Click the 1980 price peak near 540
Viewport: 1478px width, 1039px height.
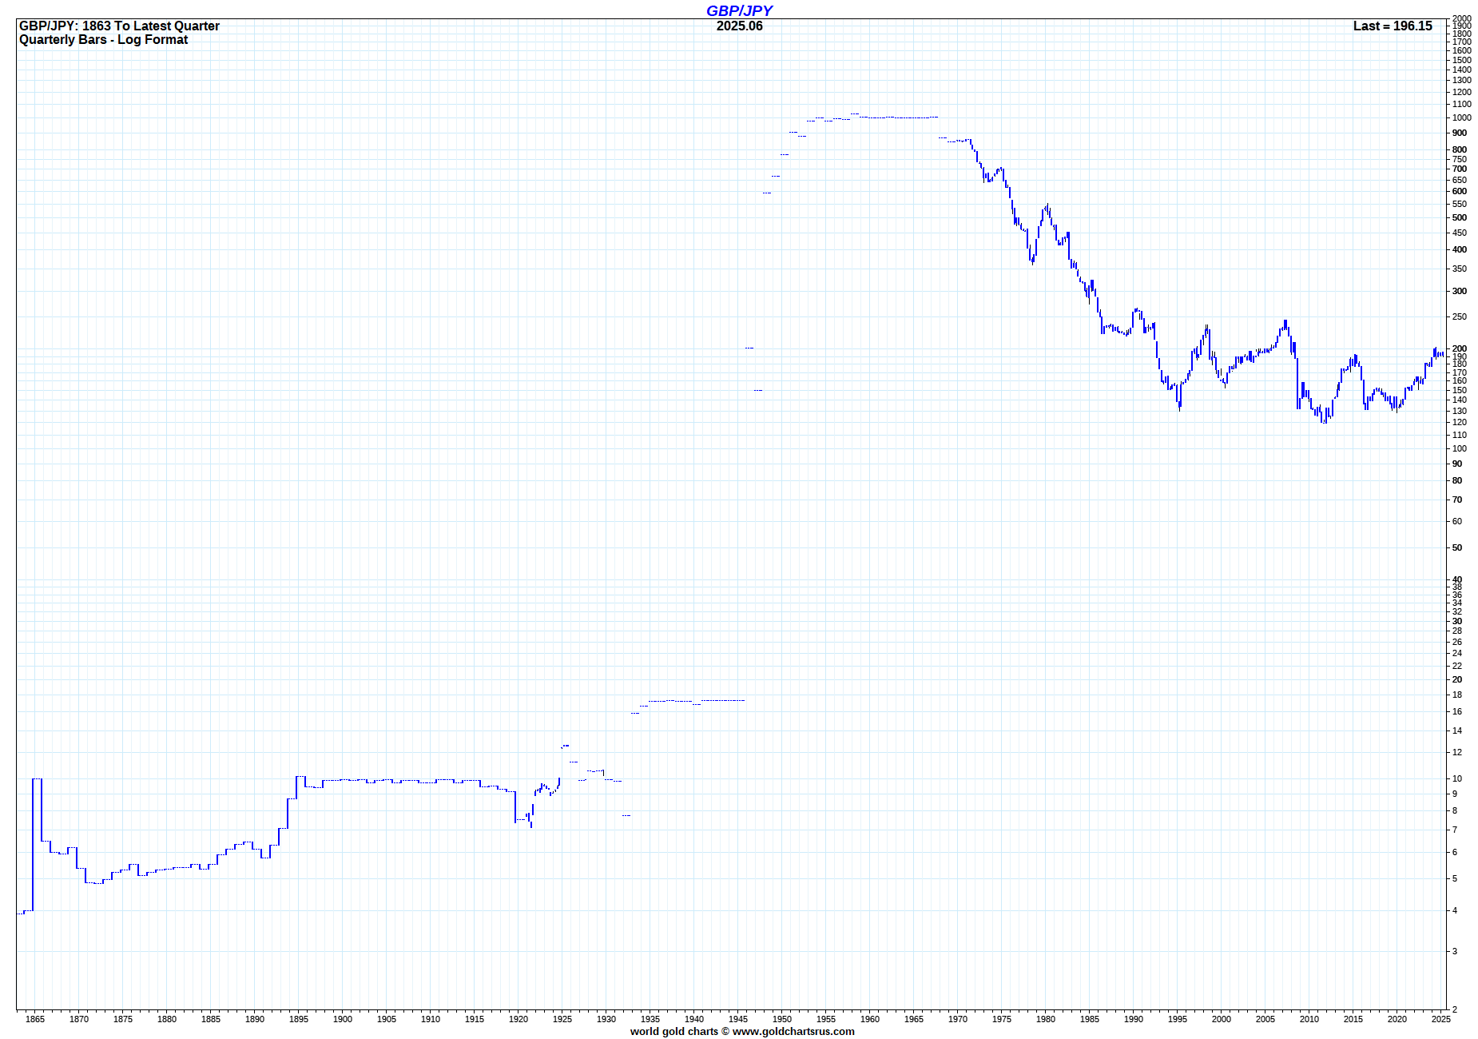click(x=1047, y=209)
